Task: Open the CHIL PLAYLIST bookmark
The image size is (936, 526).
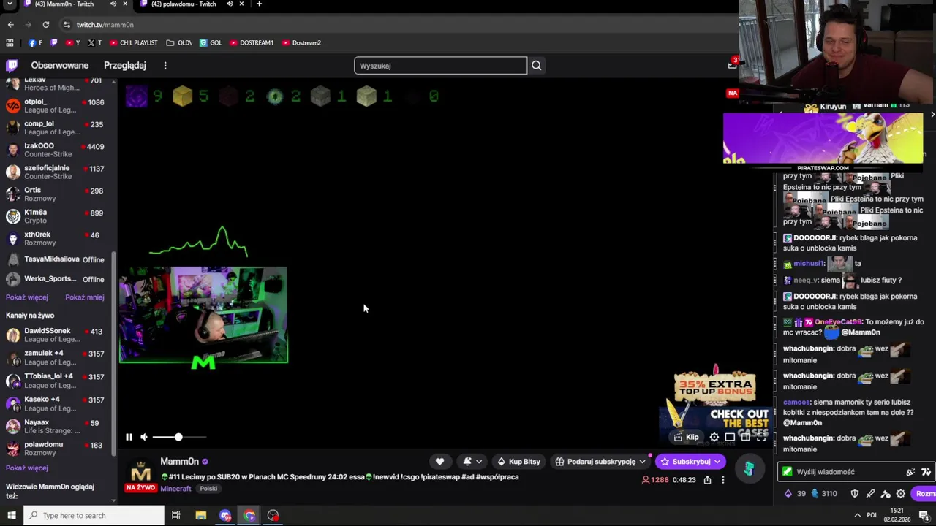Action: click(x=133, y=43)
